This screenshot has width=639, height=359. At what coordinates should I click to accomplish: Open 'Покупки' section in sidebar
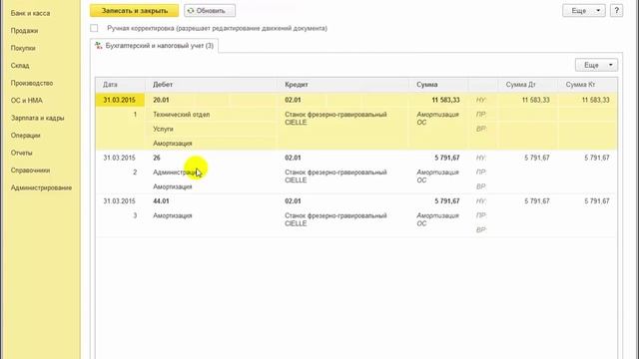coord(23,48)
